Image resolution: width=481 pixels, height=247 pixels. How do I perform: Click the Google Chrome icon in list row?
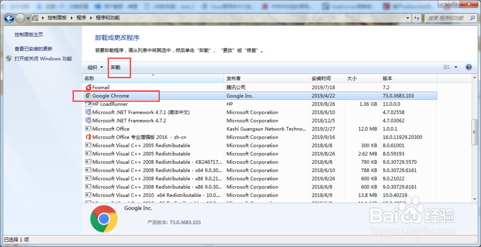coord(89,96)
